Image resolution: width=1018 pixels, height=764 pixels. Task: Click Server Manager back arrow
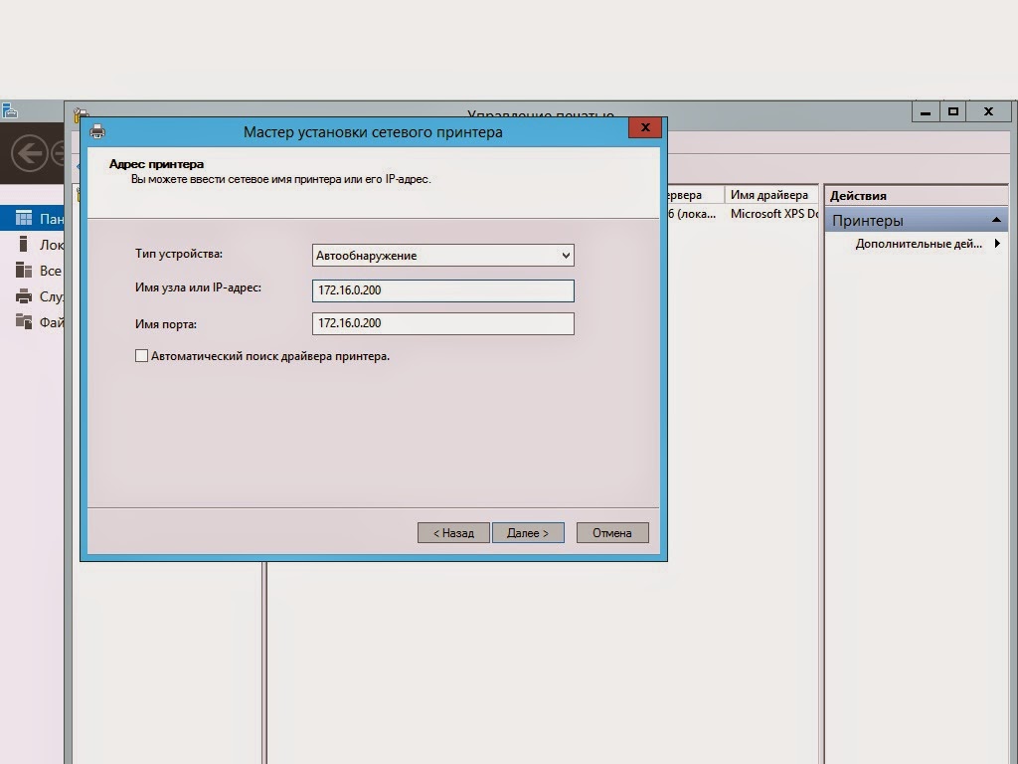click(x=29, y=153)
